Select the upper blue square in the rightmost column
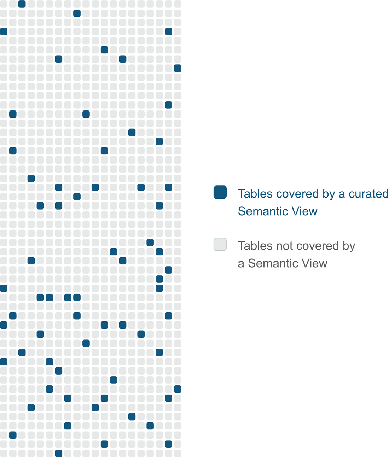Viewport: 389px width, 457px height. coord(178,68)
